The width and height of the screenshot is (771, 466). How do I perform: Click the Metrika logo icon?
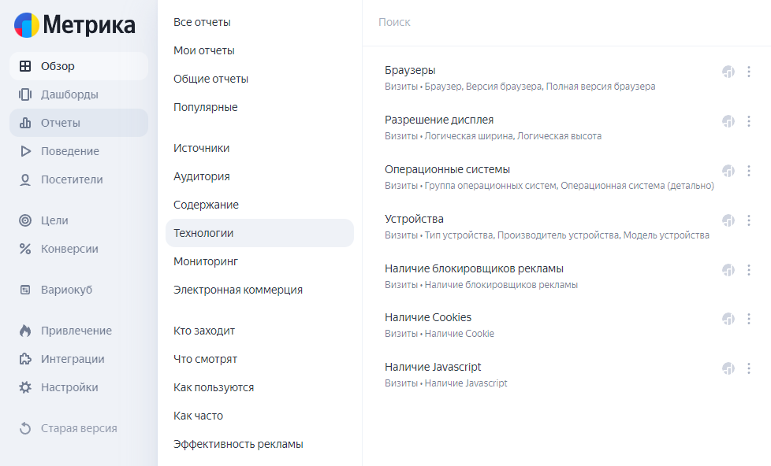click(27, 25)
